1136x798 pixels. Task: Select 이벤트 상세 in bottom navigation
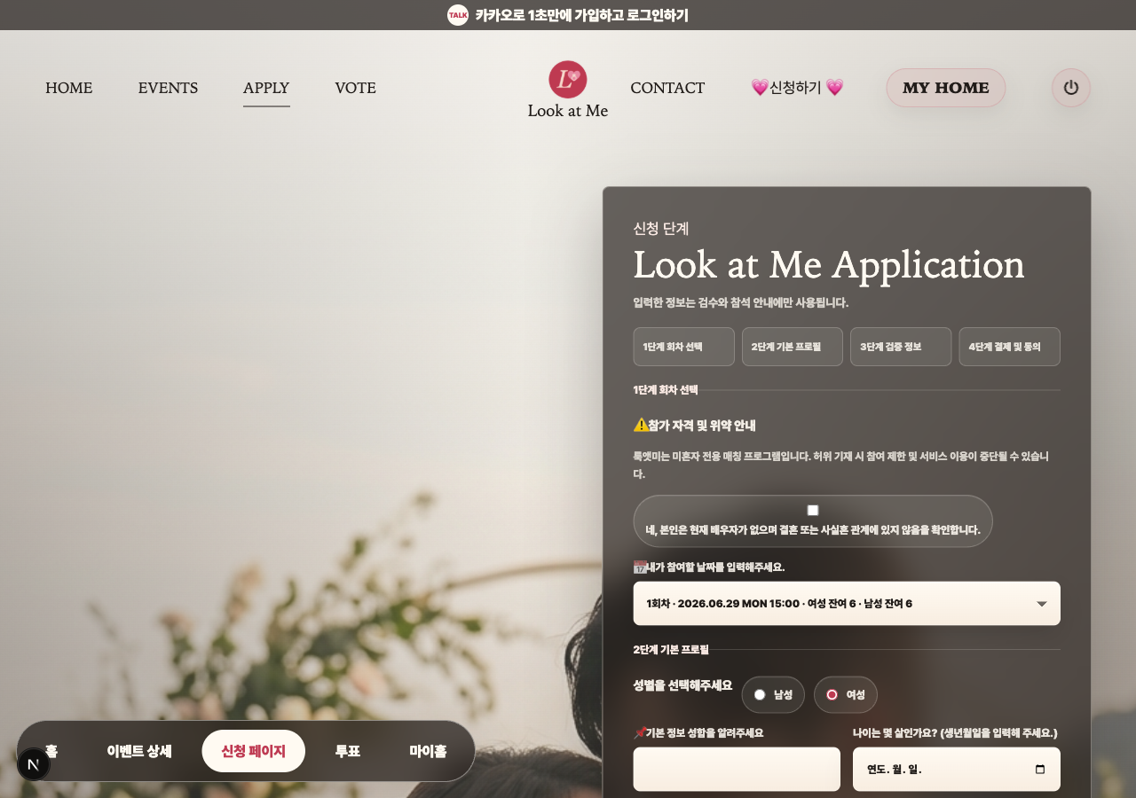point(139,751)
